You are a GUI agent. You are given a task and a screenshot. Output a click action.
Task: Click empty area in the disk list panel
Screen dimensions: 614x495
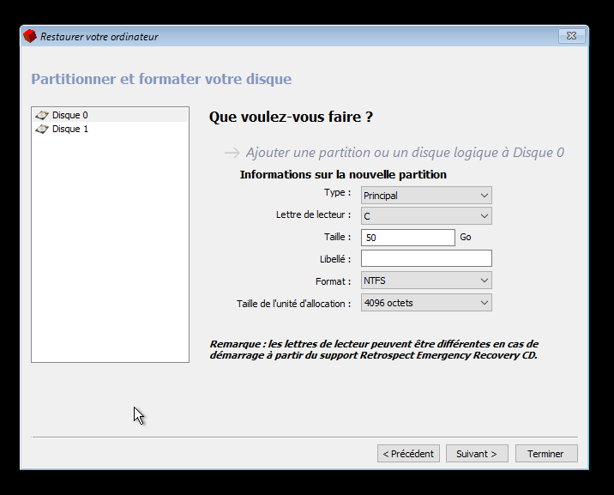[110, 257]
